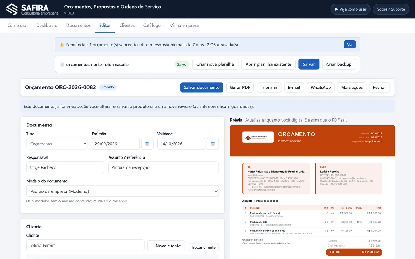Open the Emissão calendar picker icon

tap(147, 144)
